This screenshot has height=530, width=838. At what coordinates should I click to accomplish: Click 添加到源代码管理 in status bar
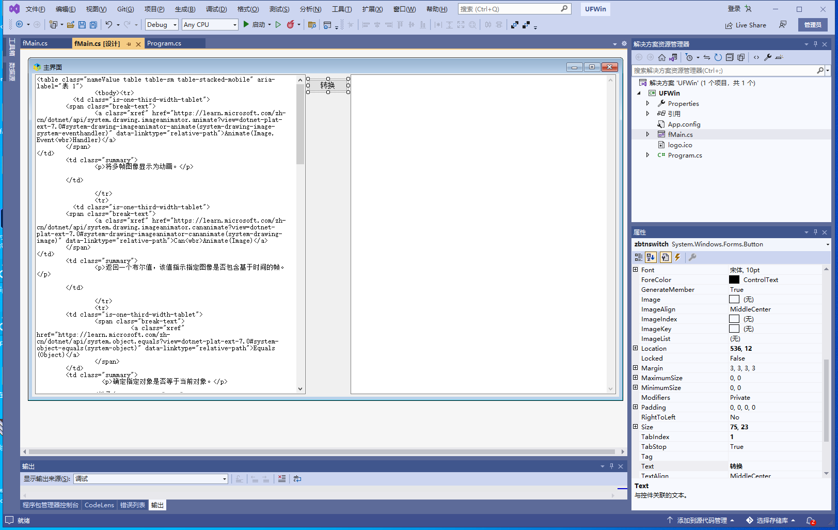click(x=701, y=521)
